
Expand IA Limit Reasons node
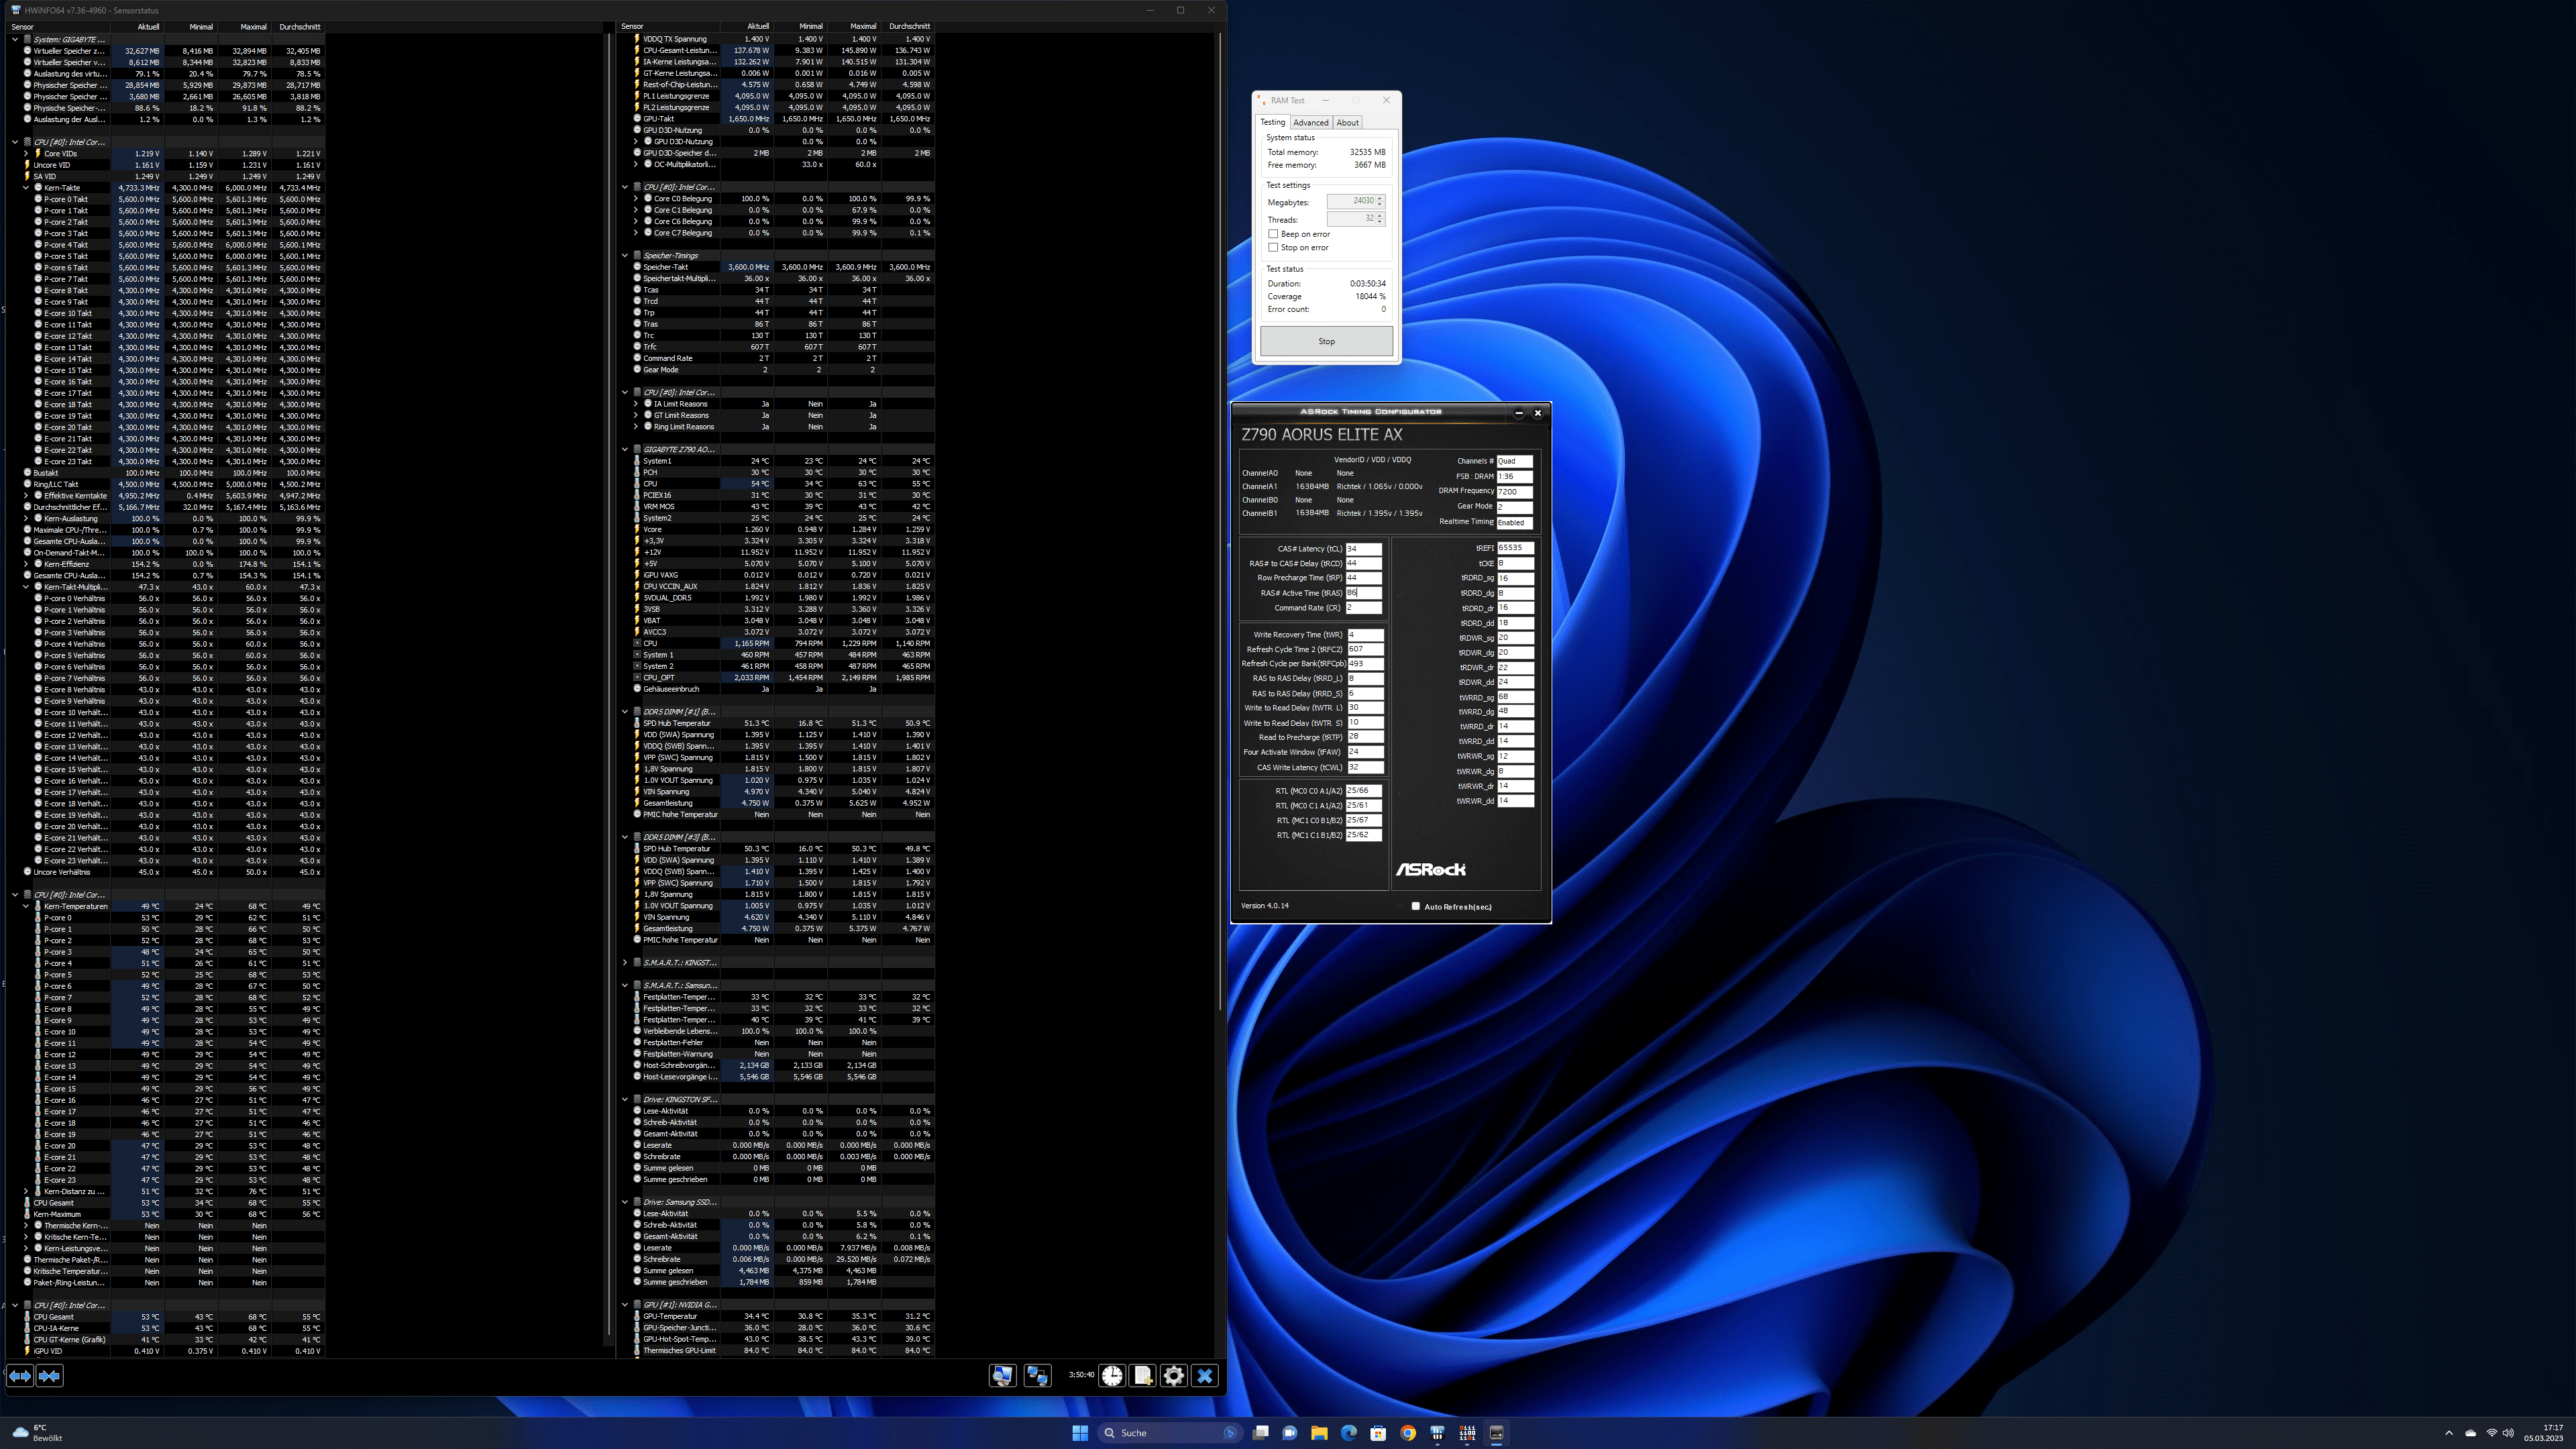(636, 404)
